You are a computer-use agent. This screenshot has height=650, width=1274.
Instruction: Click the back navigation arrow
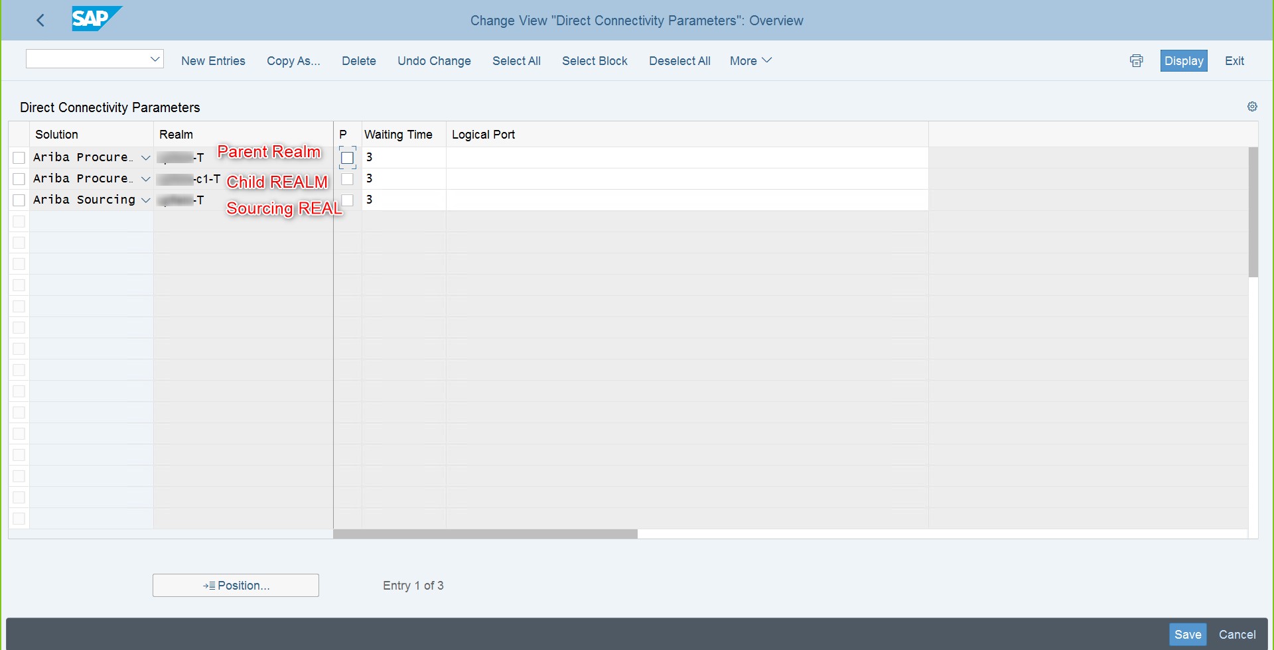[41, 20]
